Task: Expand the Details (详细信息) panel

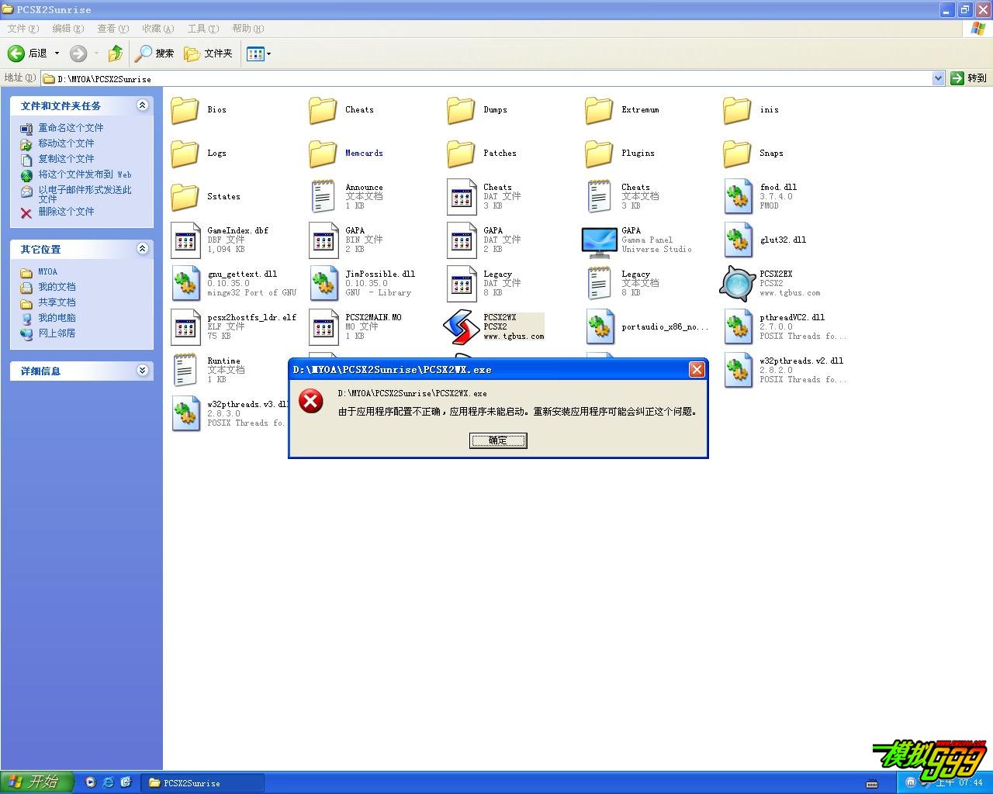Action: point(143,371)
